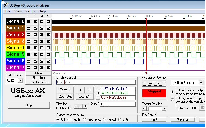The height and width of the screenshot is (128, 206).
Task: Click the Zoom All button
Action: [85, 96]
